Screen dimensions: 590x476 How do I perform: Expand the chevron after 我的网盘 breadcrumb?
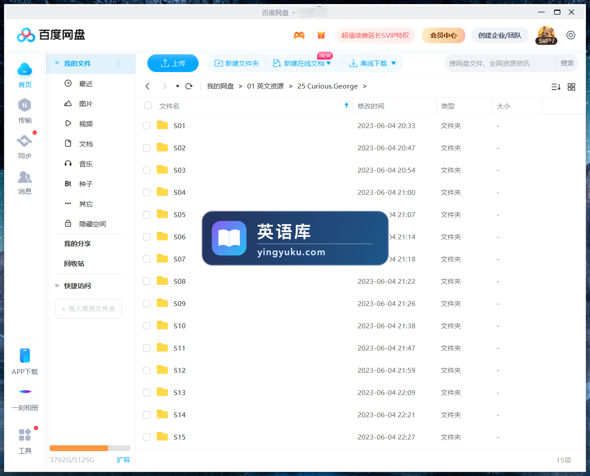240,86
